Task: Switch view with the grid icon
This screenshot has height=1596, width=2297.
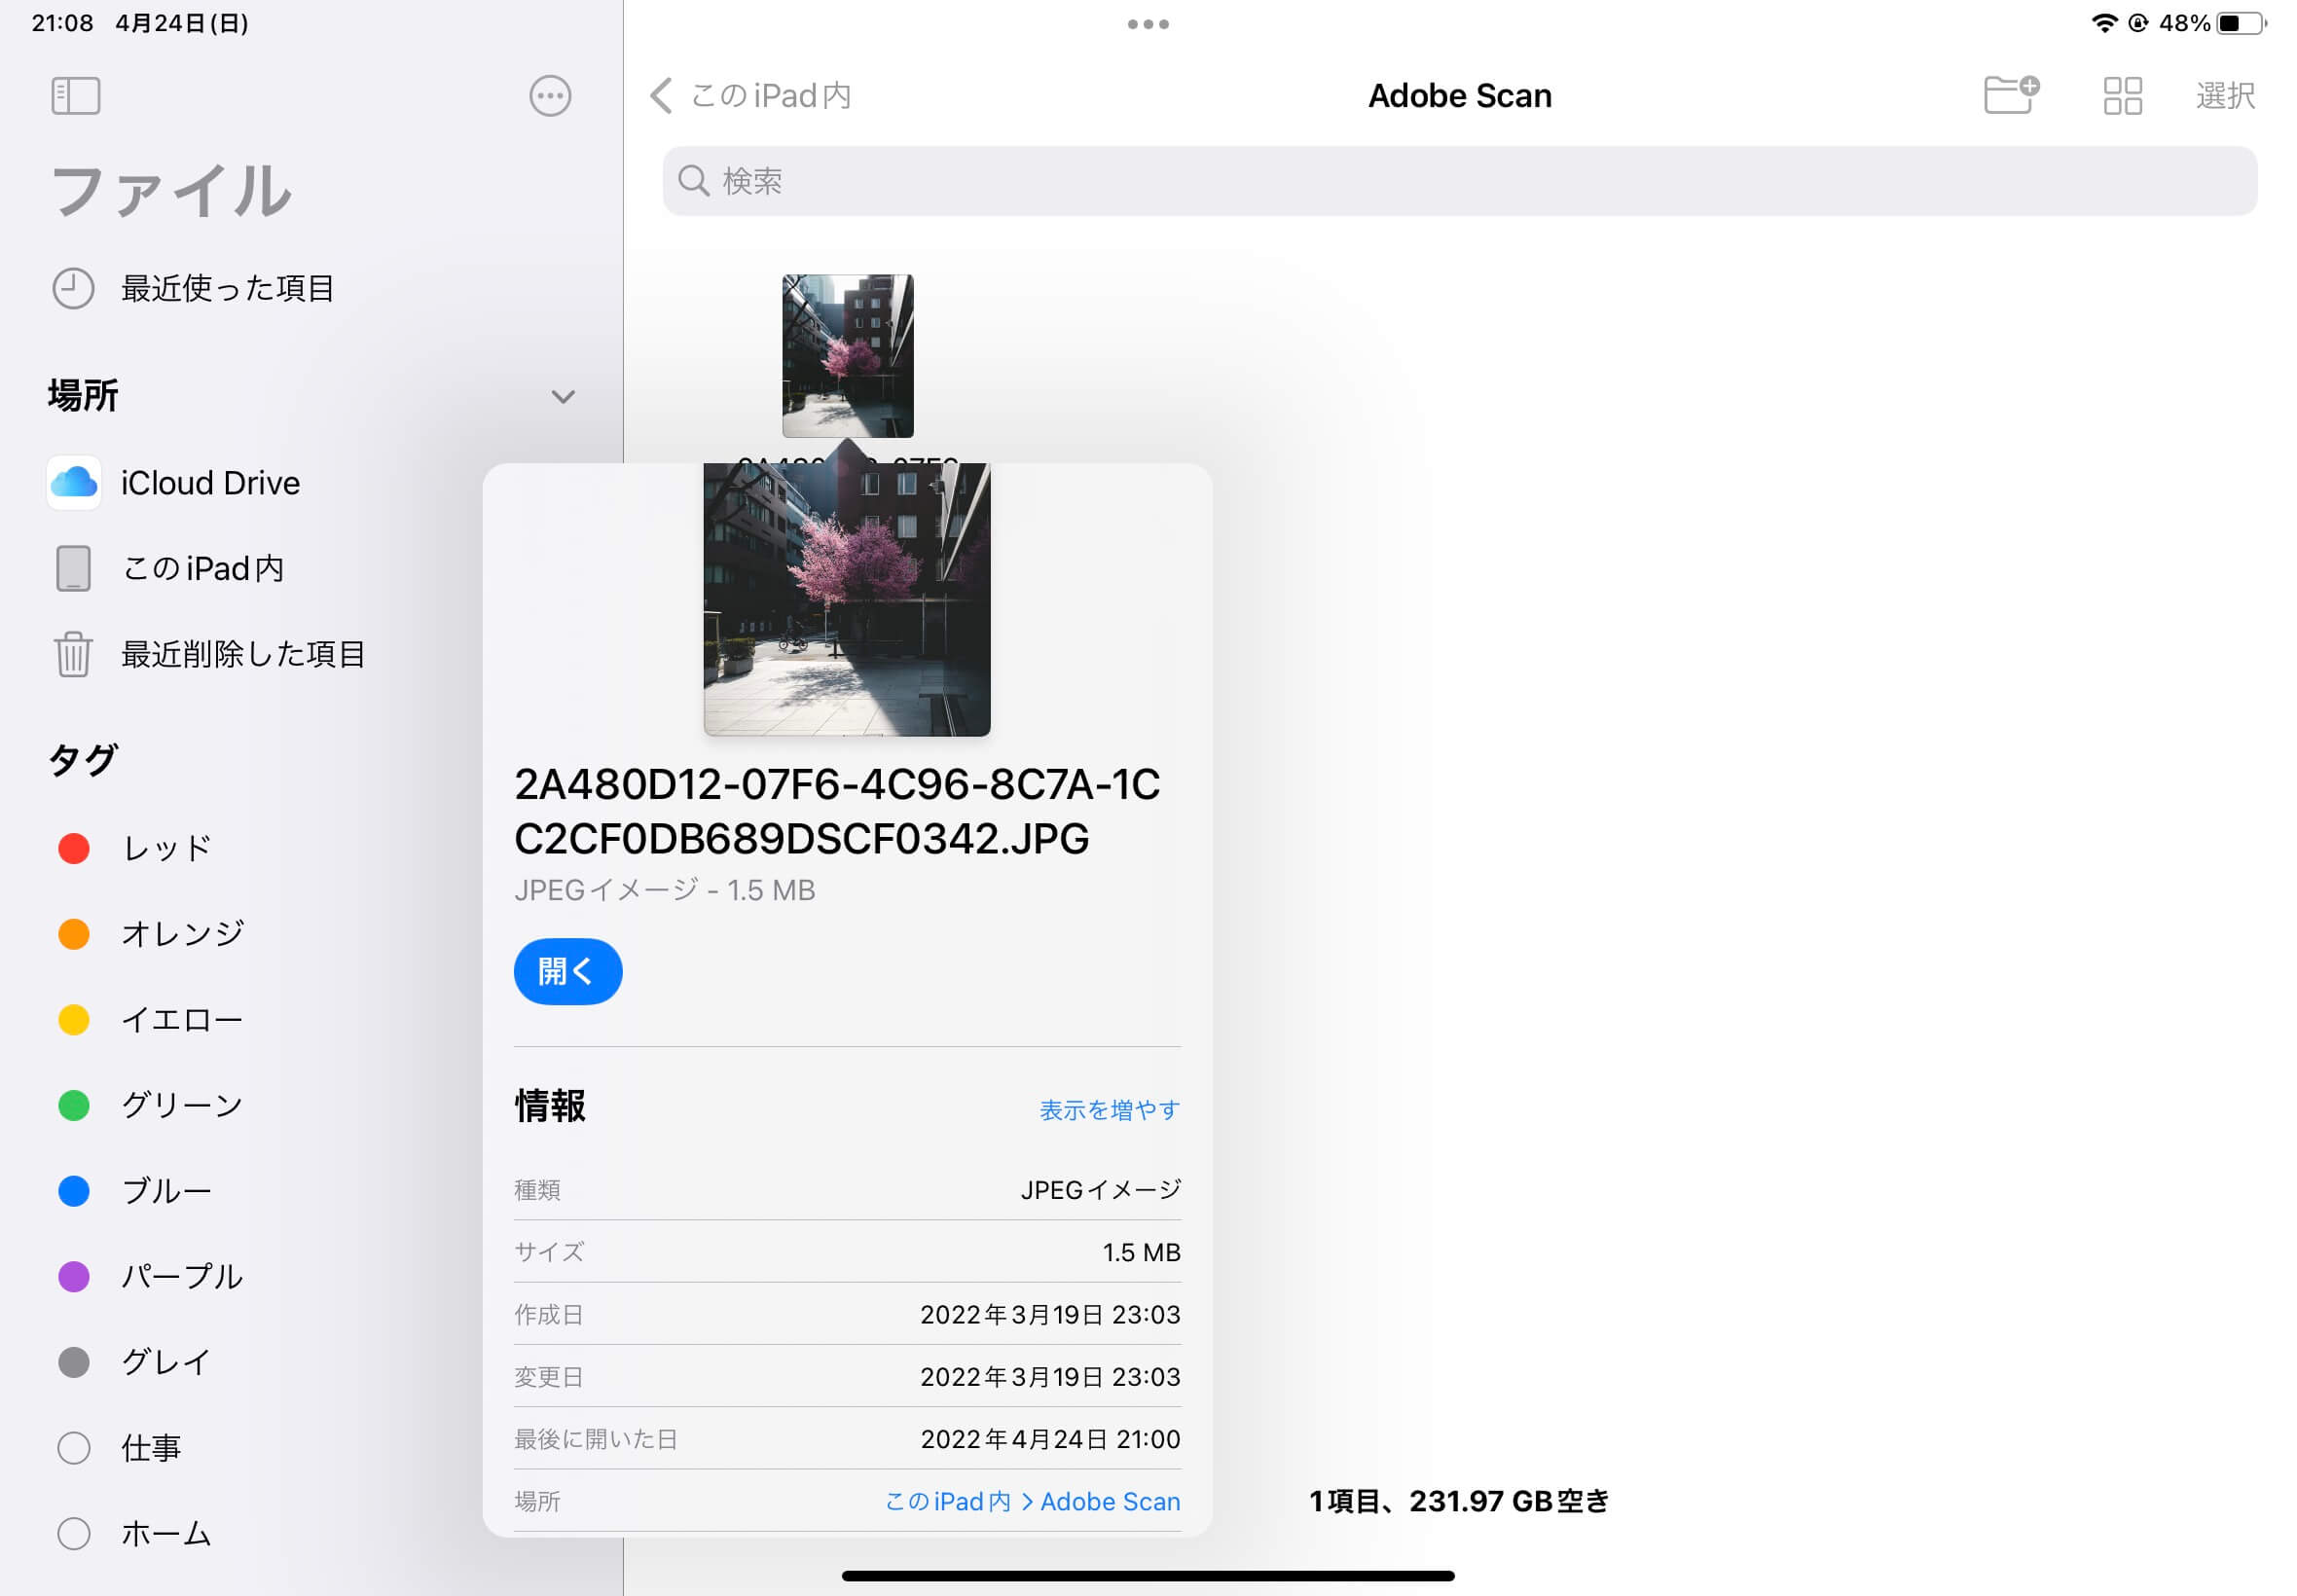Action: click(2122, 96)
